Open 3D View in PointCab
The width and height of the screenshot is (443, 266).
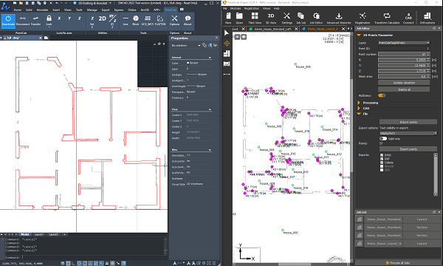point(271,18)
